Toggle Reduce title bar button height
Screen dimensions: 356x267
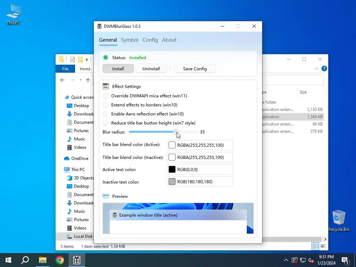(105, 123)
